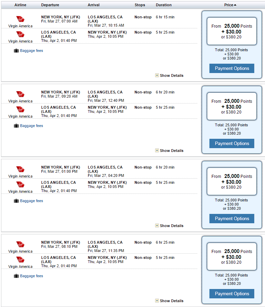This screenshot has height=307, width=265.
Task: Expand Show Details for the 08:10 PM flight
Action: coord(169,301)
